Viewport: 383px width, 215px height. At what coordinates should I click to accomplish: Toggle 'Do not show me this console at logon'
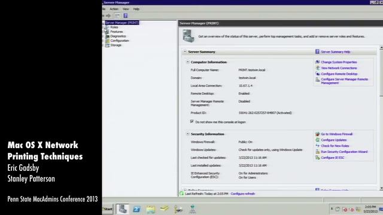[x=191, y=121]
